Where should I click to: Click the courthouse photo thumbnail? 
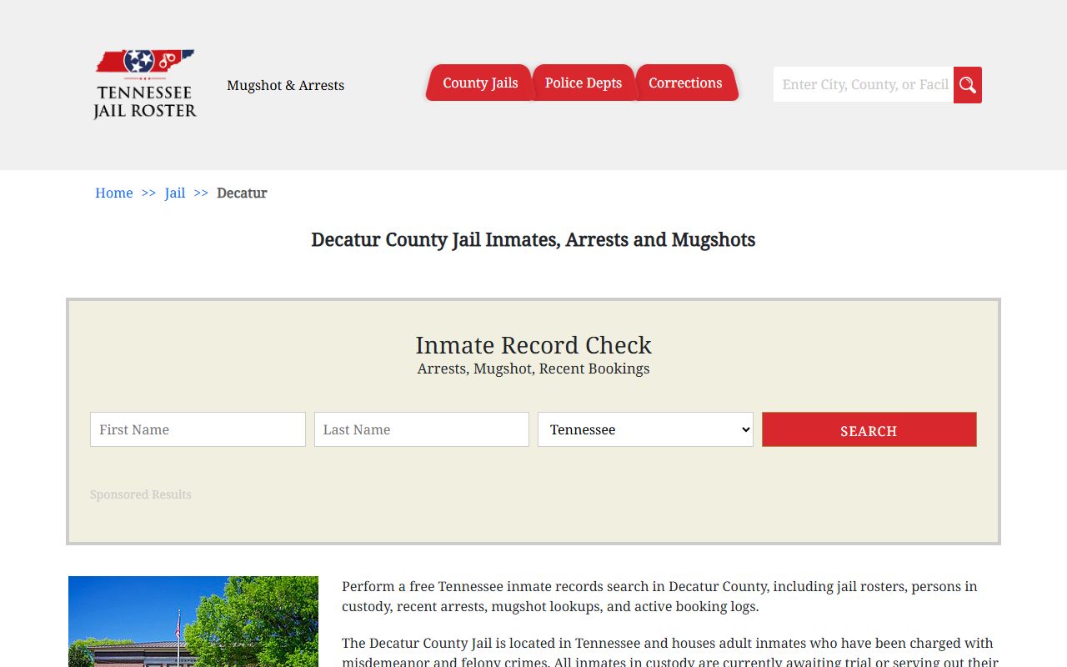click(193, 621)
